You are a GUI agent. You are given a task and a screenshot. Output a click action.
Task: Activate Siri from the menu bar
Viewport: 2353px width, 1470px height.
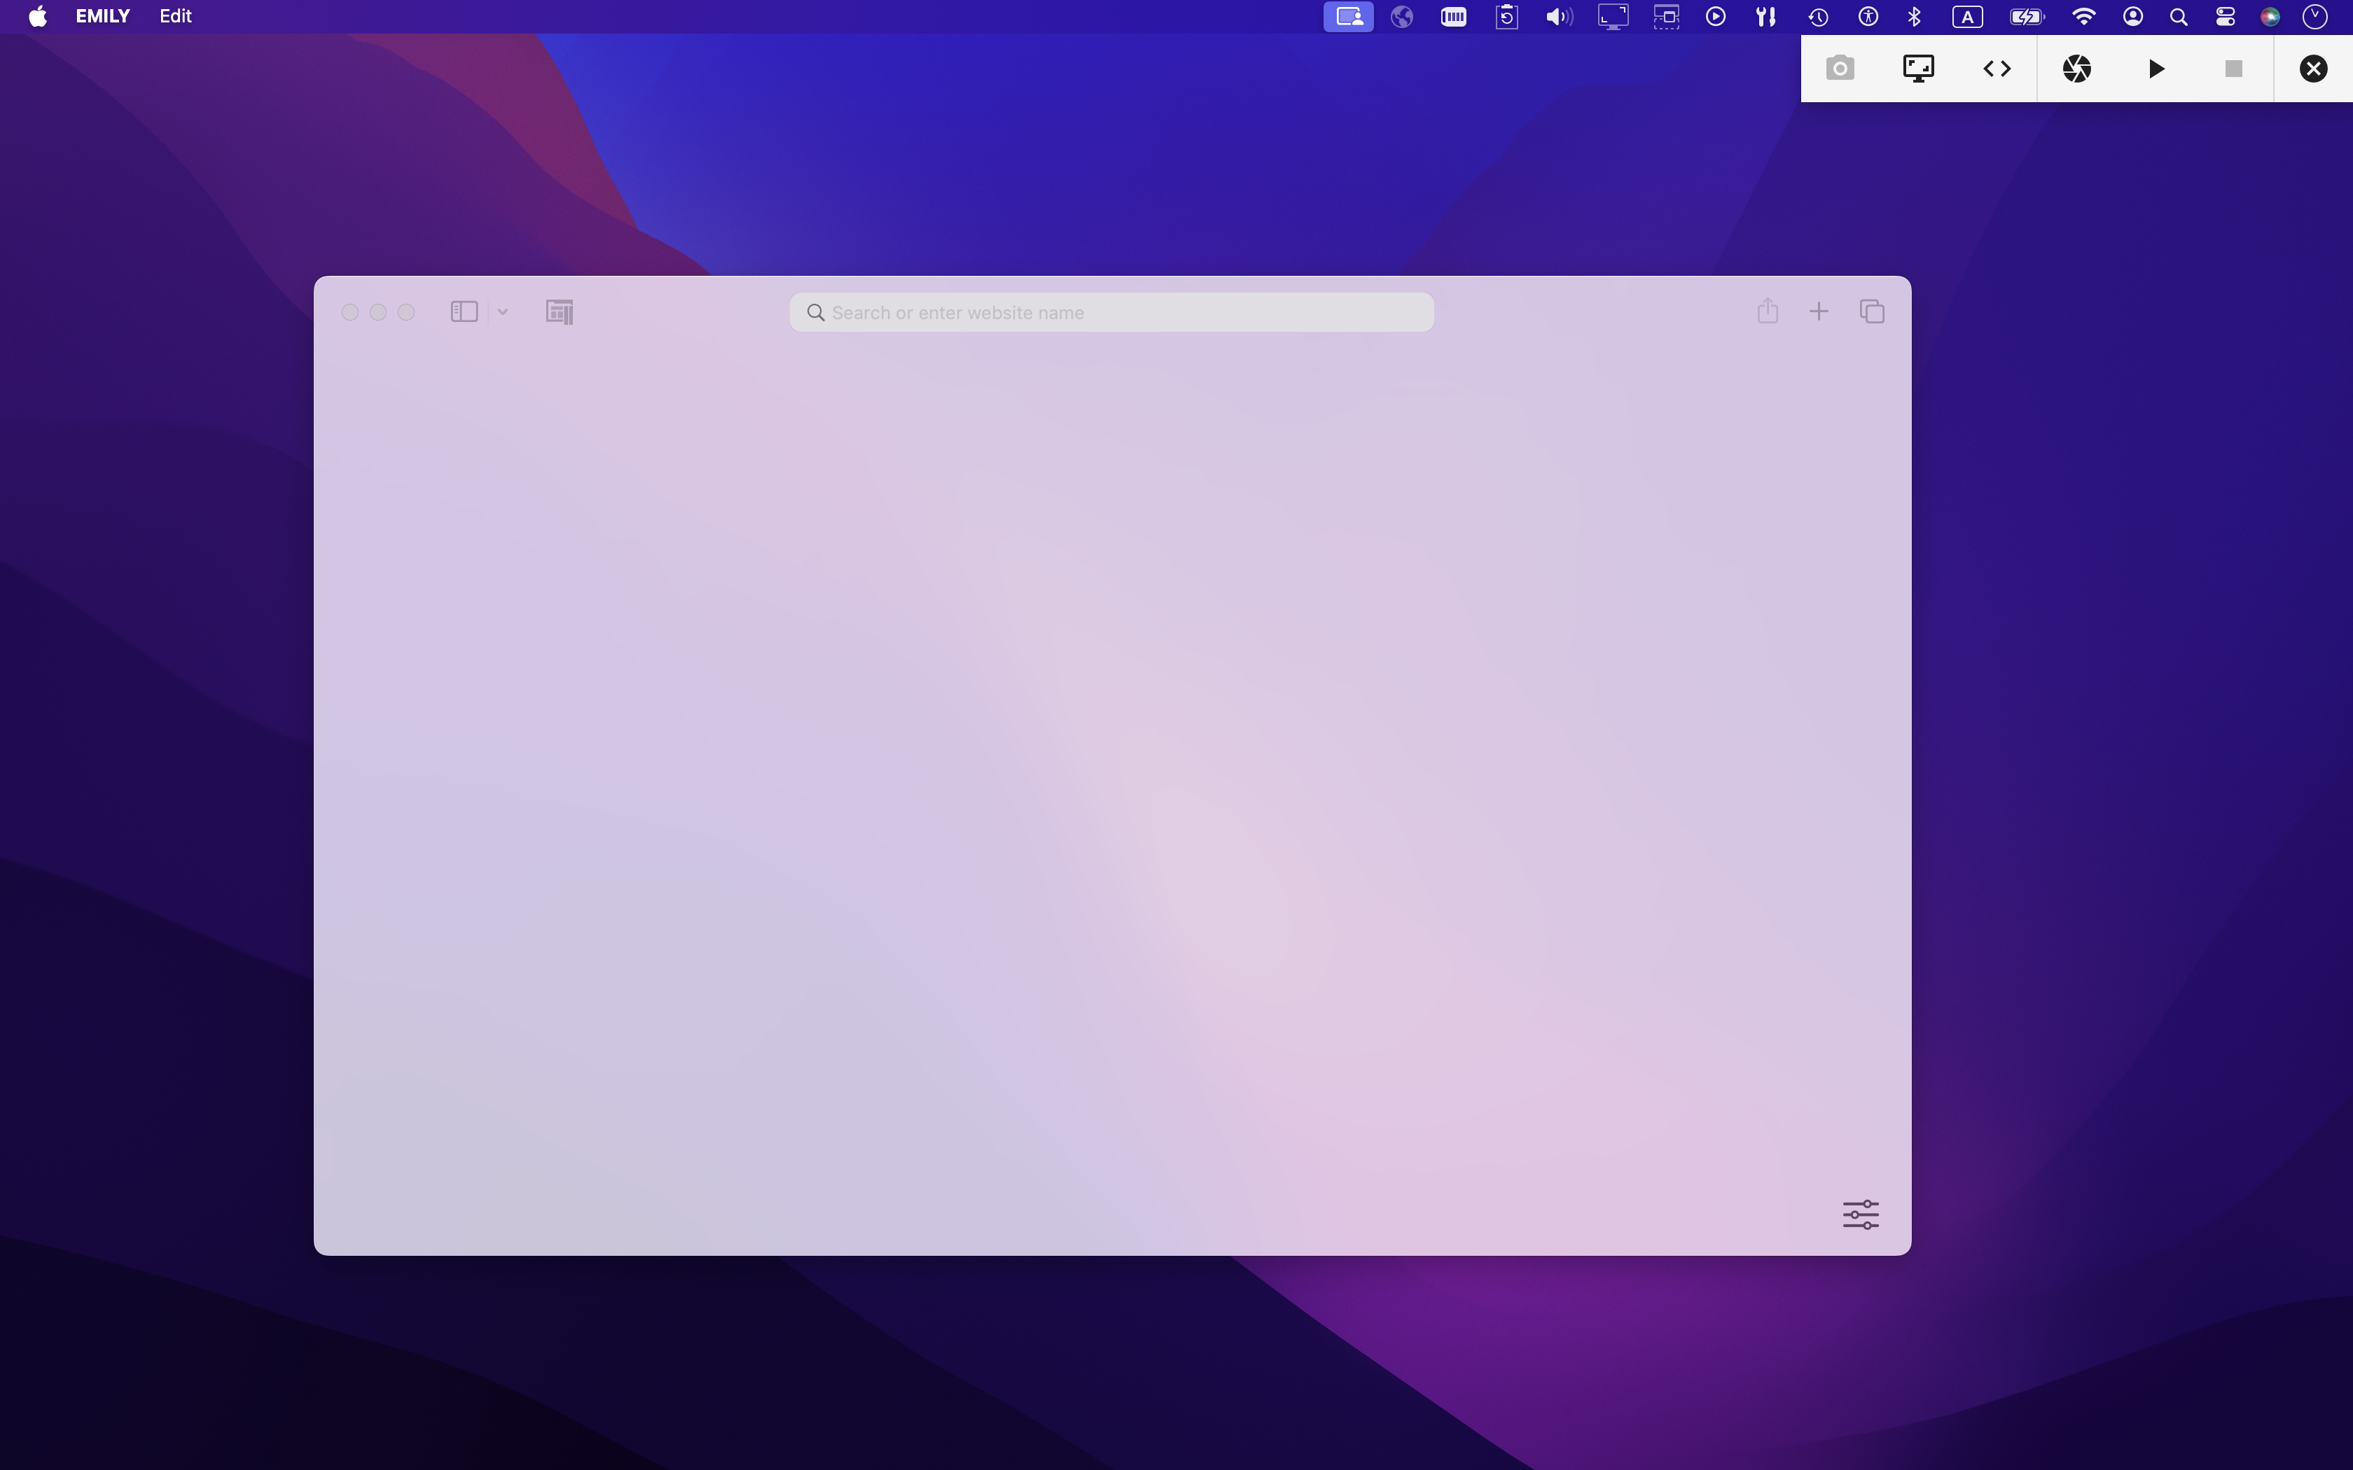click(x=2270, y=17)
